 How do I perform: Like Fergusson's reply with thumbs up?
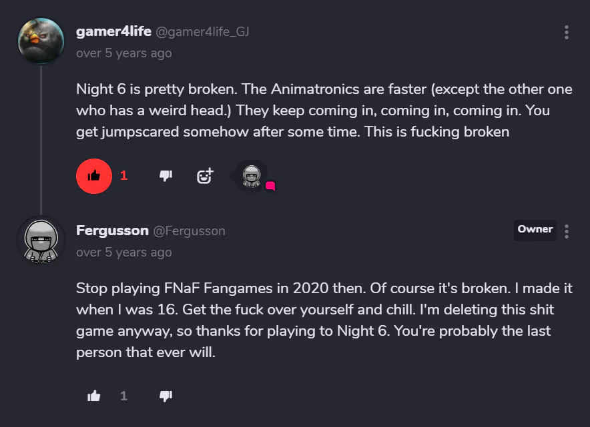94,396
